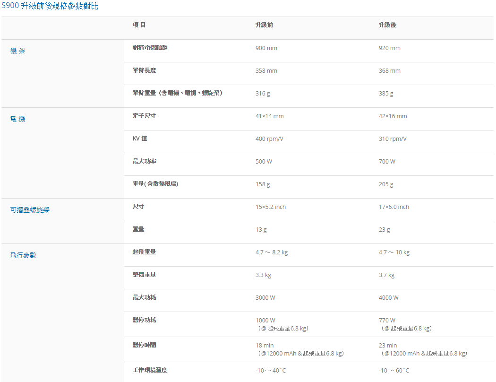Click the '385 g' value

click(x=386, y=94)
